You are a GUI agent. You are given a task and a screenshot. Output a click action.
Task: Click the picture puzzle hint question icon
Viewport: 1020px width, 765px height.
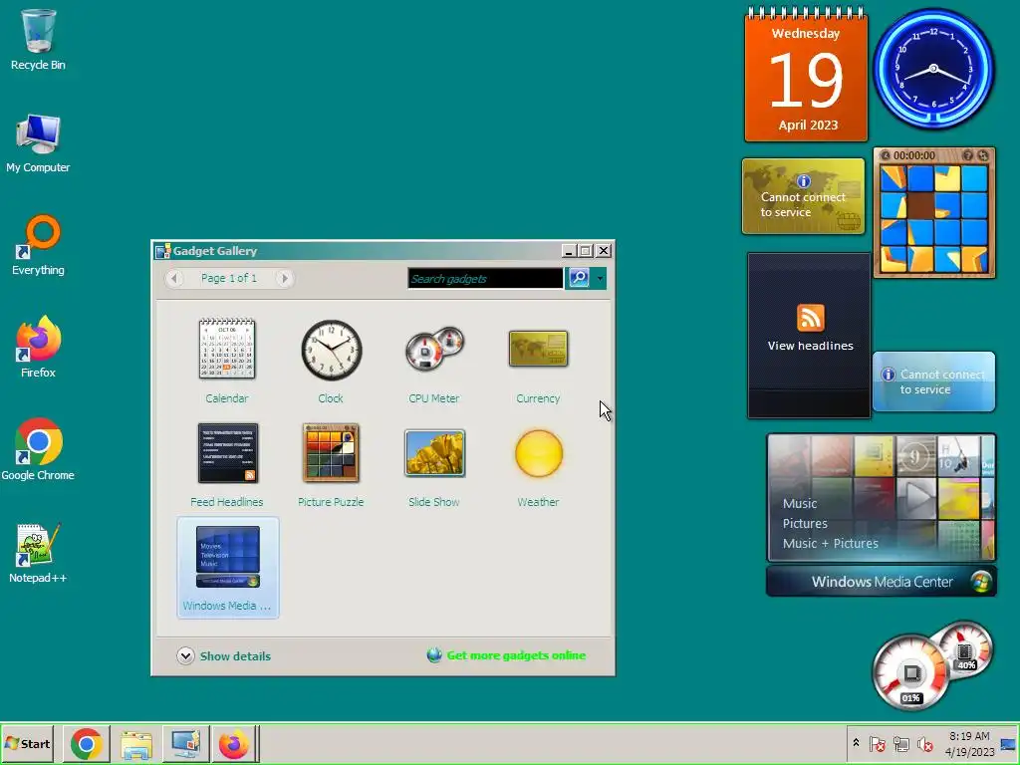pos(968,155)
